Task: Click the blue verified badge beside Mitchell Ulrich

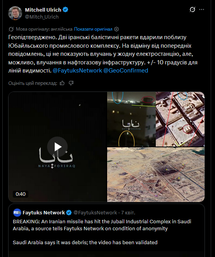Action: 66,10
